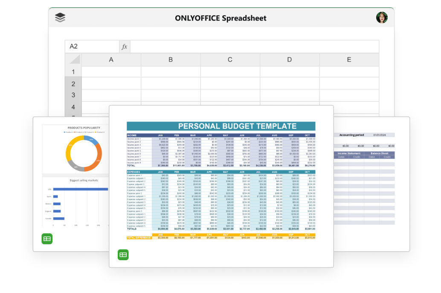The width and height of the screenshot is (441, 293).
Task: Click the EXPENSES section header label
Action: [x=133, y=172]
